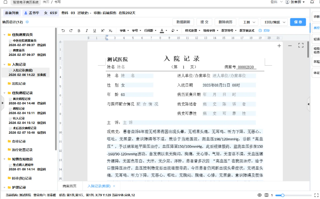
Task: Click the fullscreen icon above the document
Action: (x=301, y=46)
